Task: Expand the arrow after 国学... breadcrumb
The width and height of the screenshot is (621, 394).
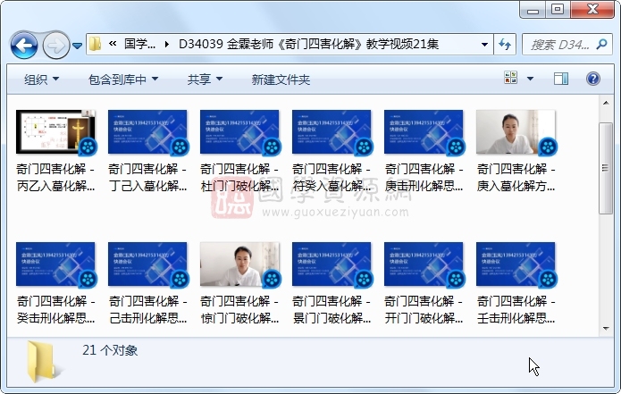Action: click(x=167, y=44)
